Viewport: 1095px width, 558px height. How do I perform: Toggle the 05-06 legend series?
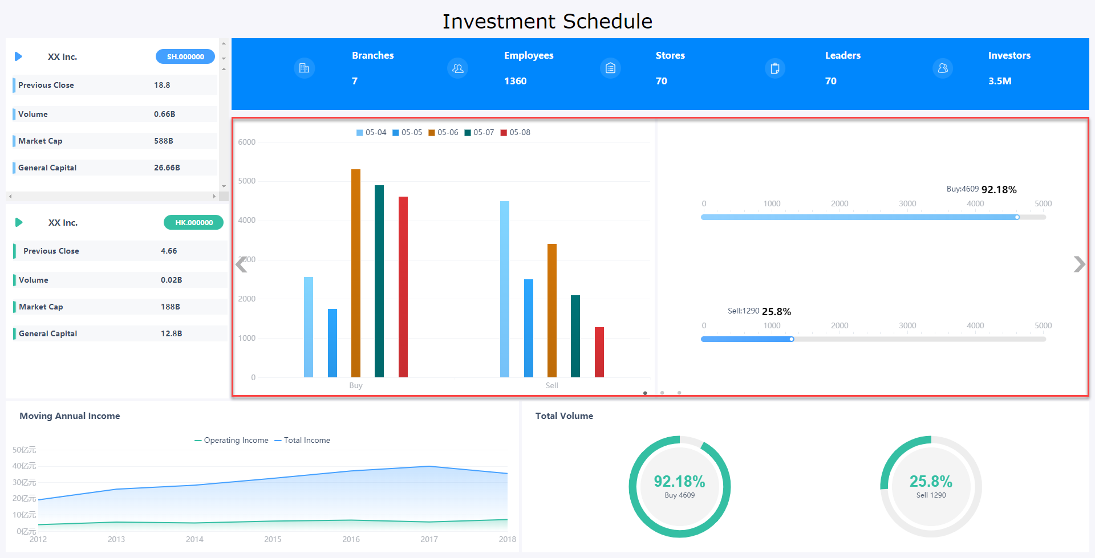443,132
